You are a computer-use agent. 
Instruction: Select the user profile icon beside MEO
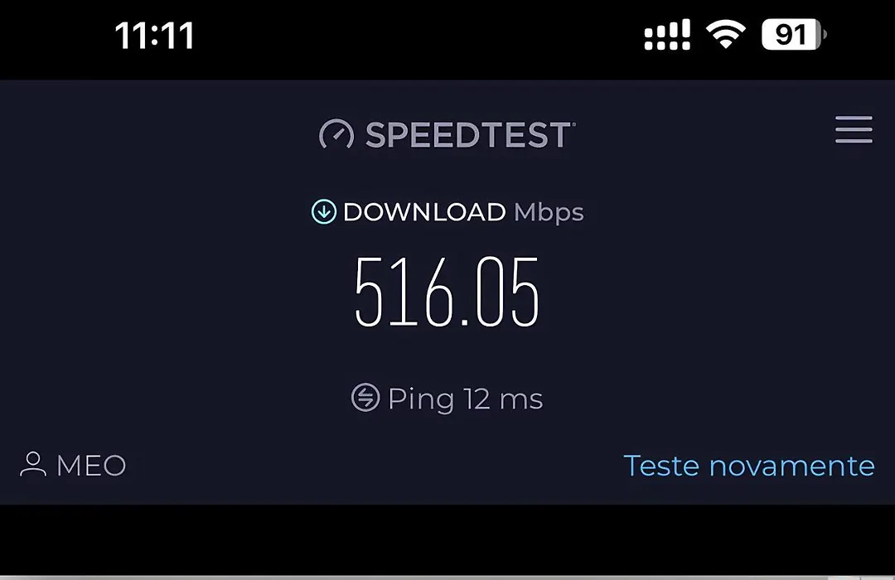pyautogui.click(x=33, y=464)
